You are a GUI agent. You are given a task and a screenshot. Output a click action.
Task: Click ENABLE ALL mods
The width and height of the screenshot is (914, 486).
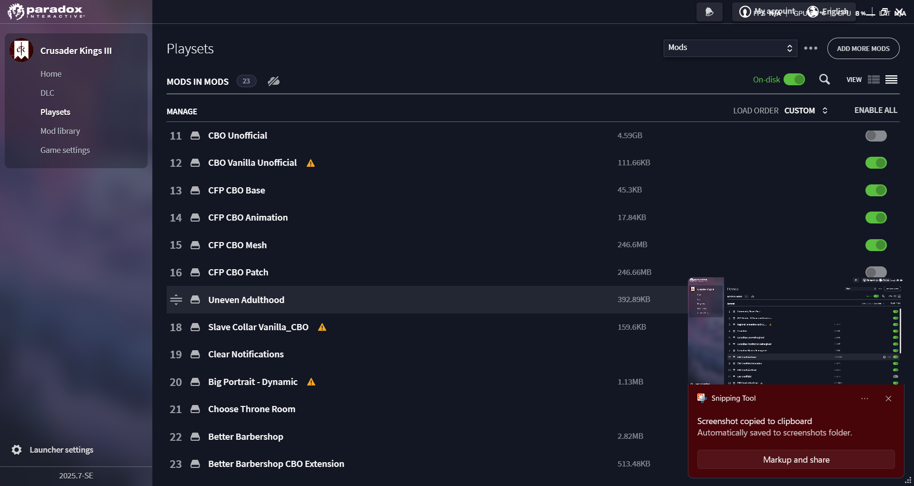click(x=876, y=110)
